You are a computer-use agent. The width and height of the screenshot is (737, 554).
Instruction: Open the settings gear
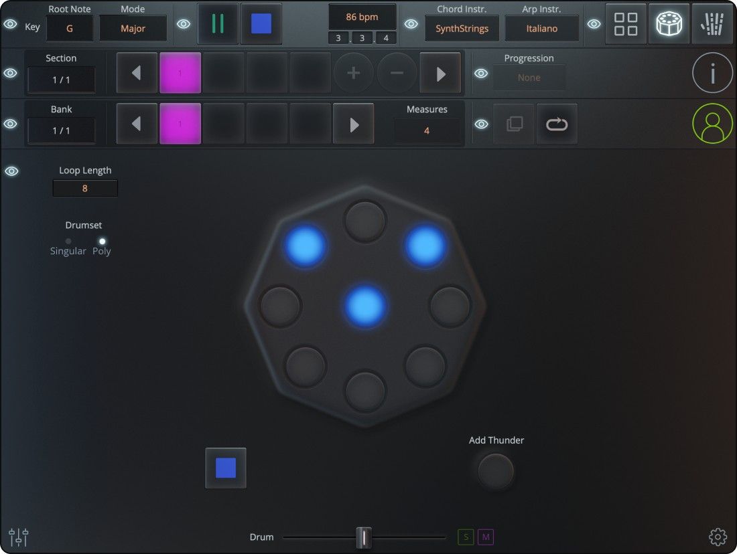(x=718, y=537)
